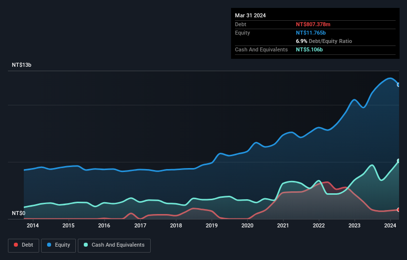Click the 2022 x-axis label

pyautogui.click(x=319, y=225)
